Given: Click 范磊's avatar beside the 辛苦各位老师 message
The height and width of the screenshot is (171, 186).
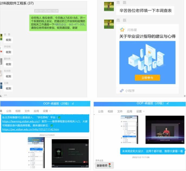Looking at the screenshot, I should (x=109, y=6).
